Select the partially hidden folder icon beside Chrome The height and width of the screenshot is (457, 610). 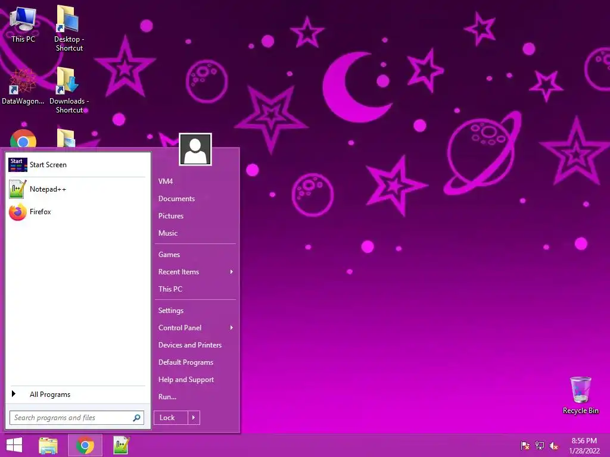66,138
